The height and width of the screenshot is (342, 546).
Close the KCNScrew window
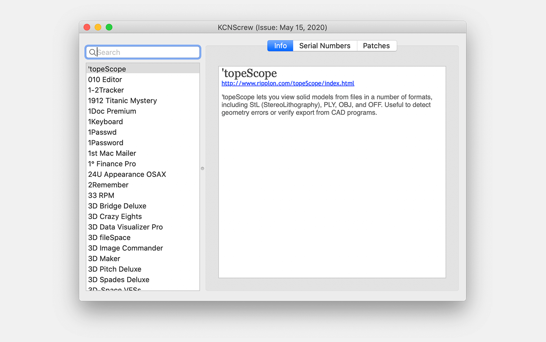click(87, 27)
